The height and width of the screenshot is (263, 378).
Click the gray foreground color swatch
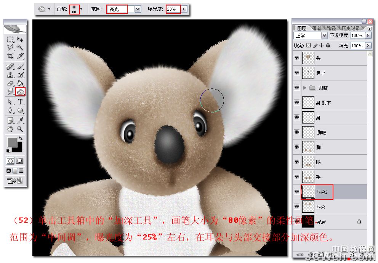[x=11, y=142]
